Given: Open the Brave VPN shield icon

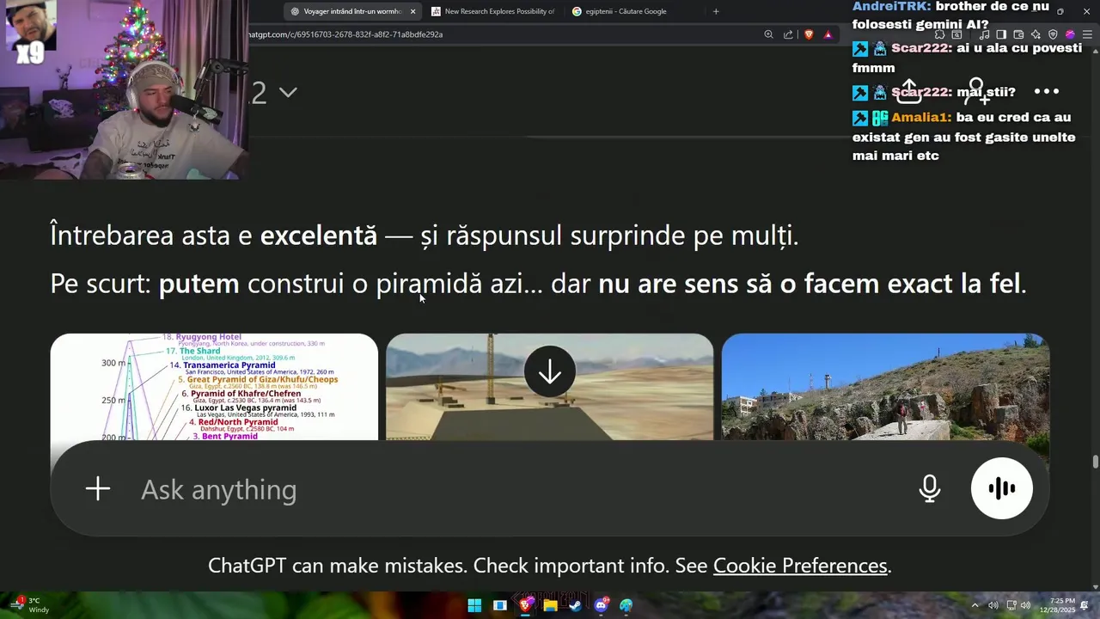Looking at the screenshot, I should [x=1053, y=34].
